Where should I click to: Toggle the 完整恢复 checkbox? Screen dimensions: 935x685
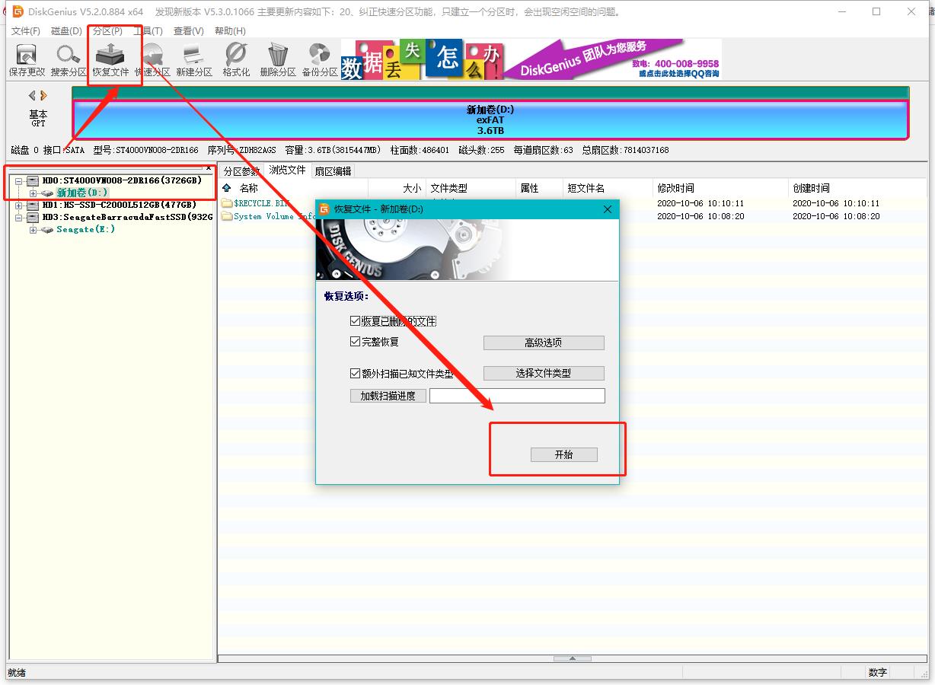(x=355, y=342)
